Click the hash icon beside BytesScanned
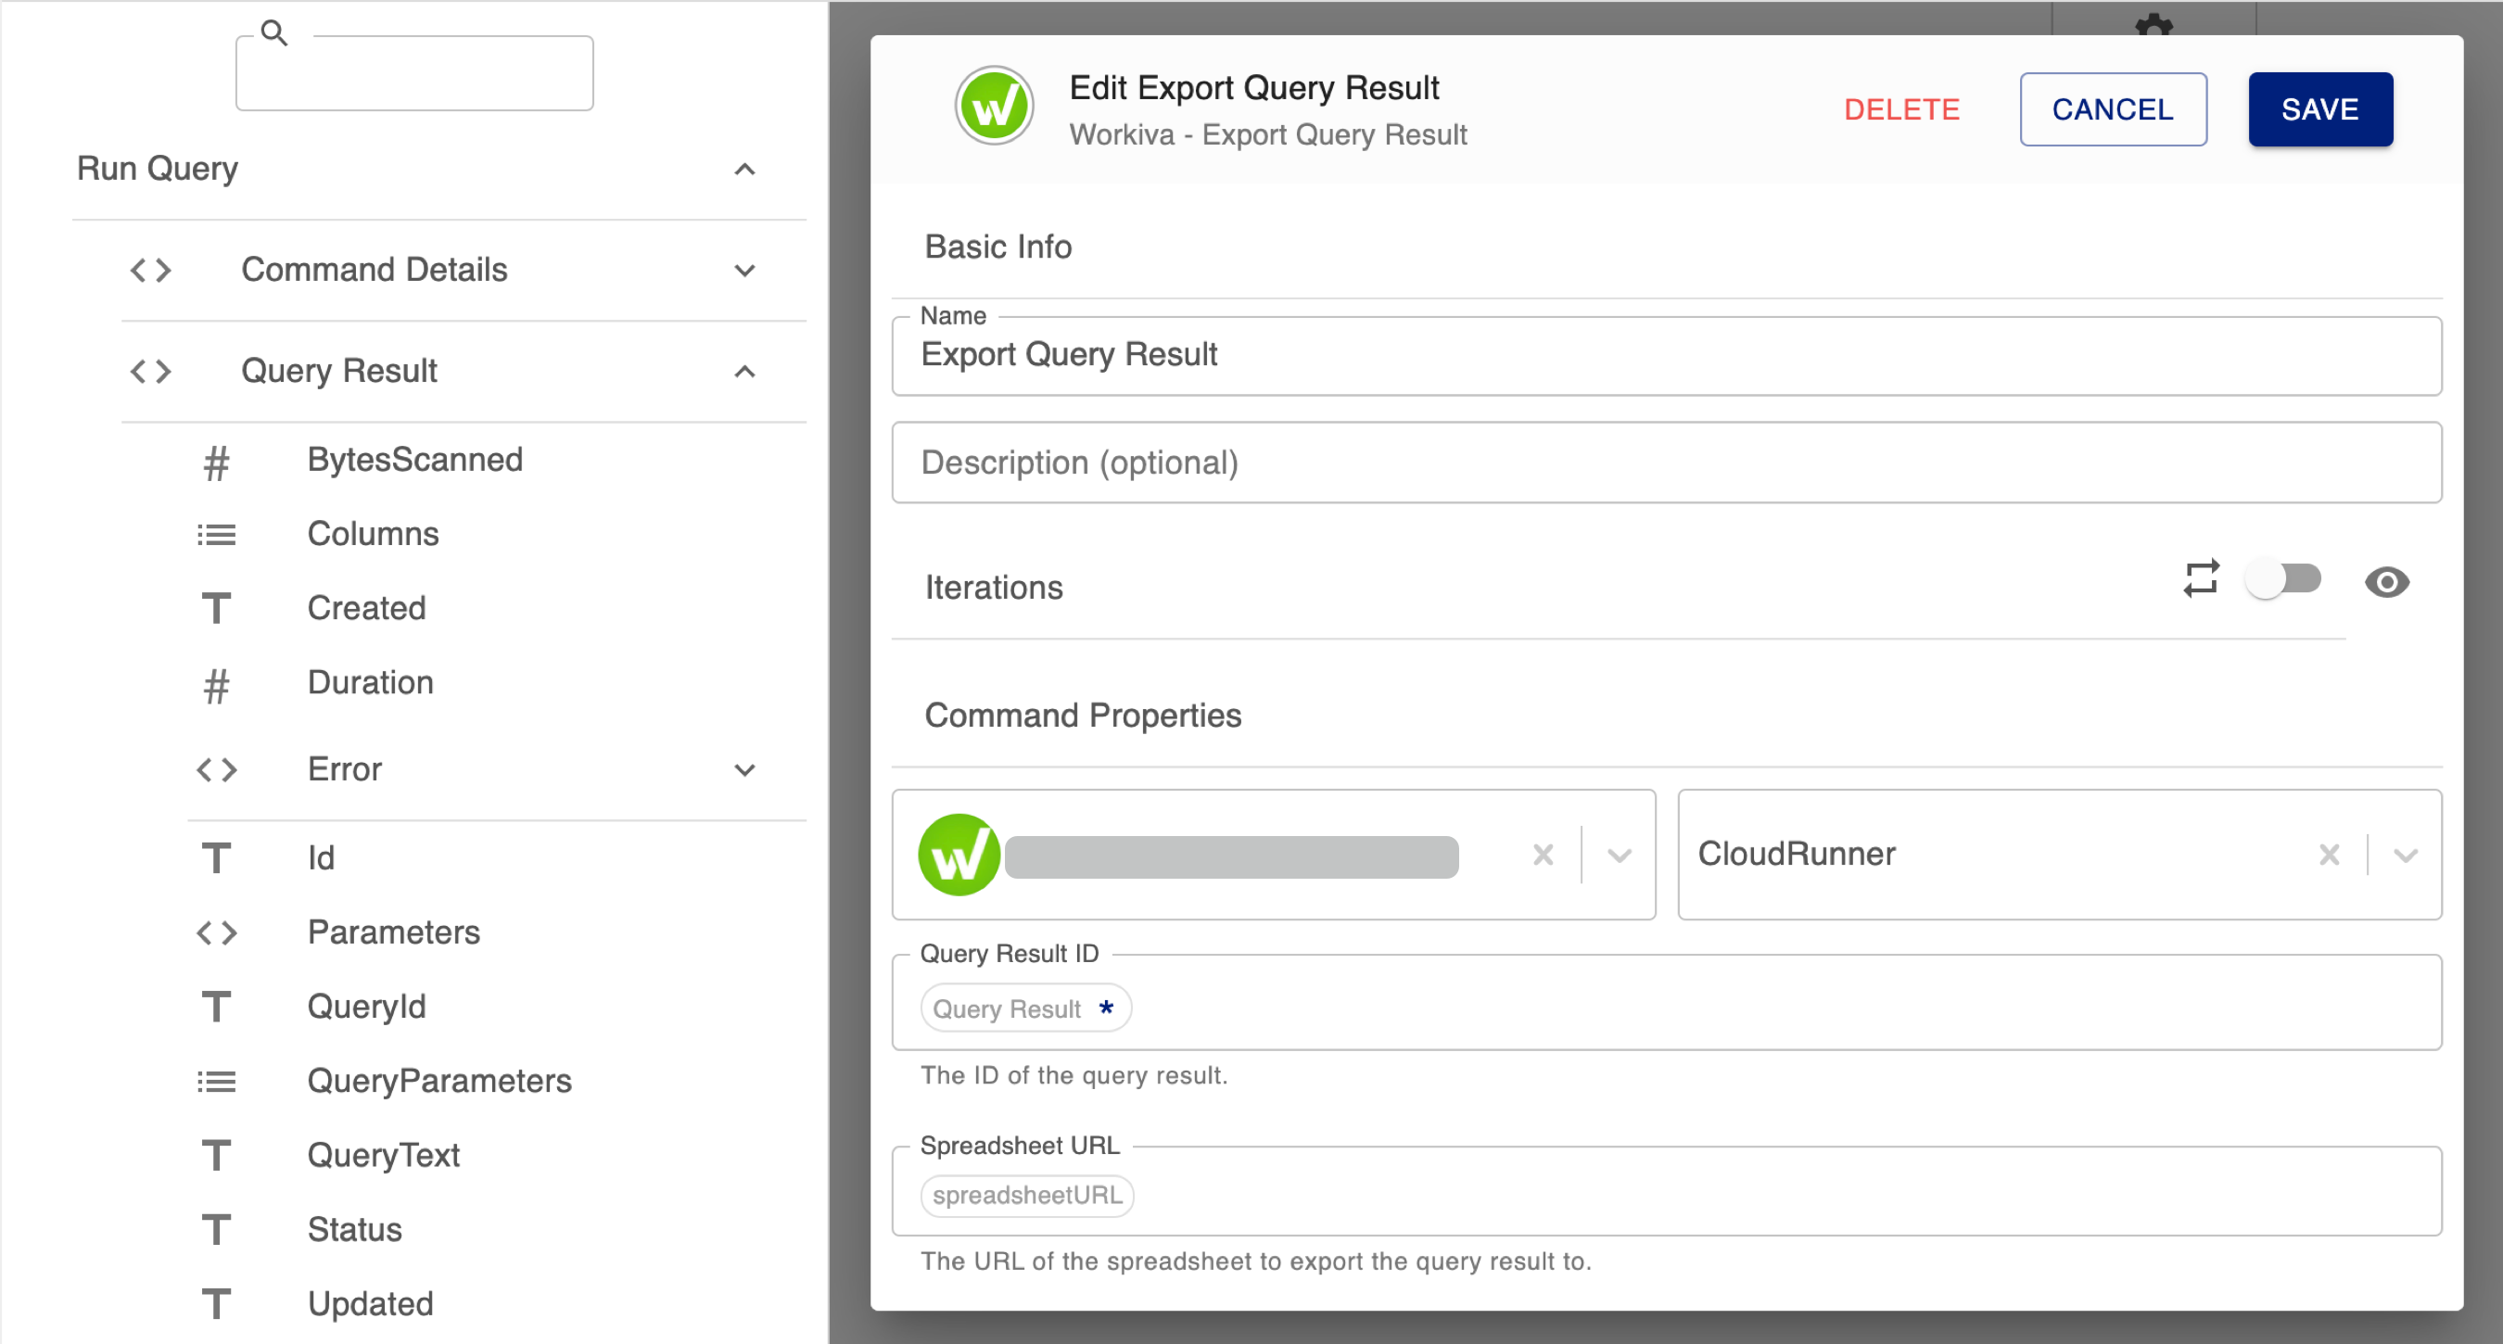2503x1344 pixels. (x=217, y=463)
